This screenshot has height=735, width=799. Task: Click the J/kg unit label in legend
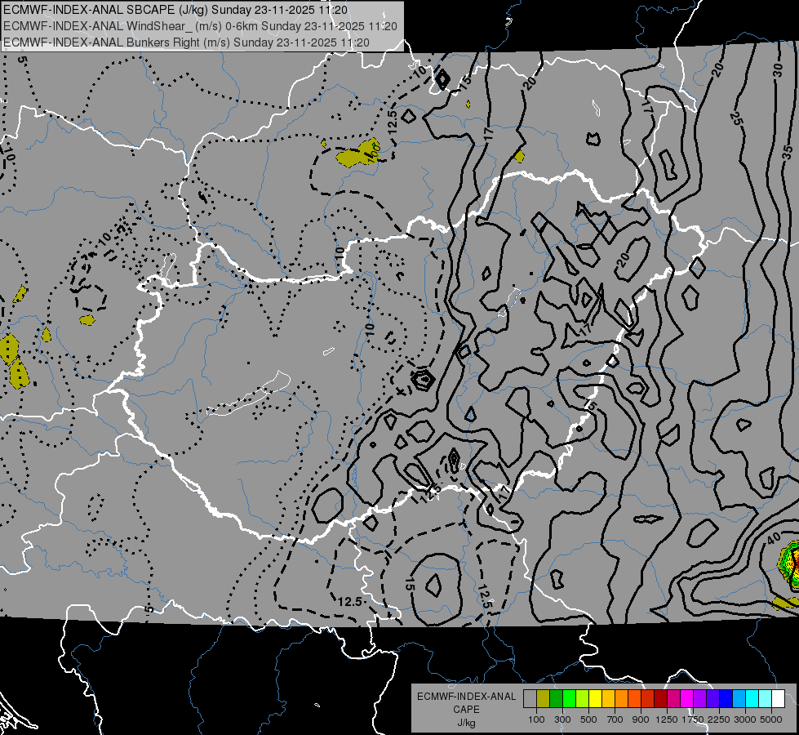[x=466, y=723]
